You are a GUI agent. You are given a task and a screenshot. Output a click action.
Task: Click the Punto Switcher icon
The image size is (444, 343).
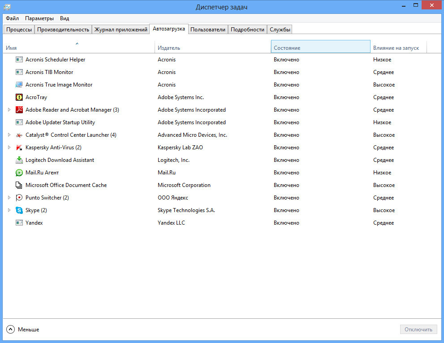pos(19,198)
